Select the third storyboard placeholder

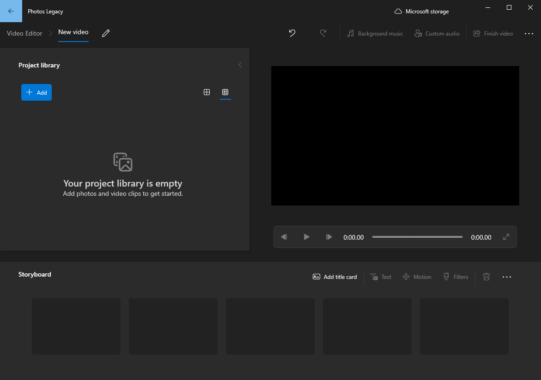(270, 326)
